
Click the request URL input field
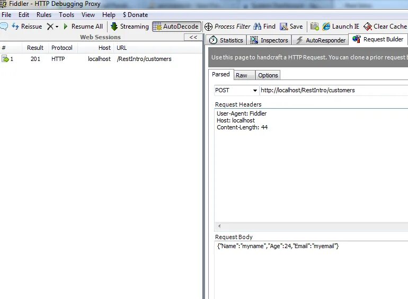coord(334,90)
